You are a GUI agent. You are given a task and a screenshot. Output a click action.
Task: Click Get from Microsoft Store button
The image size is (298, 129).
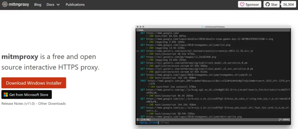pyautogui.click(x=26, y=95)
